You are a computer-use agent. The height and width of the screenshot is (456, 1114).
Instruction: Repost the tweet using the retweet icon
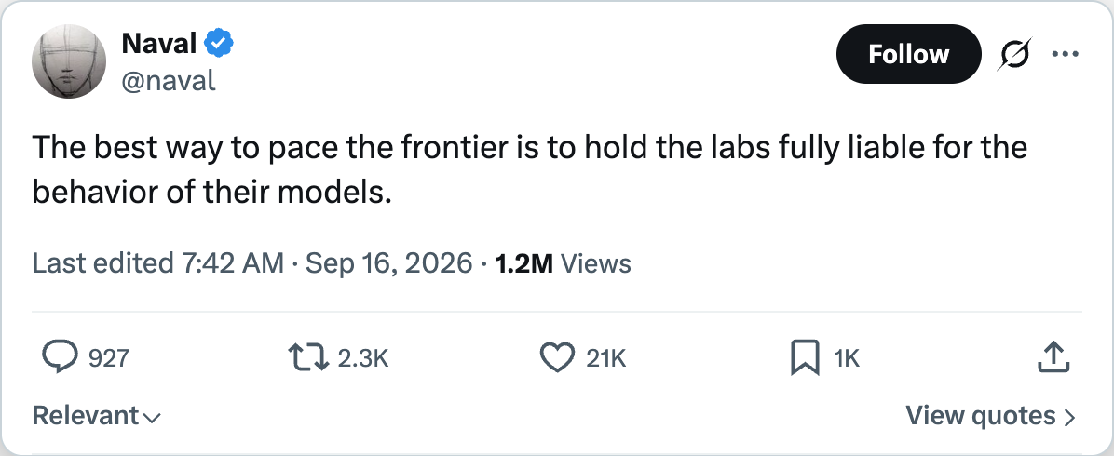coord(308,357)
